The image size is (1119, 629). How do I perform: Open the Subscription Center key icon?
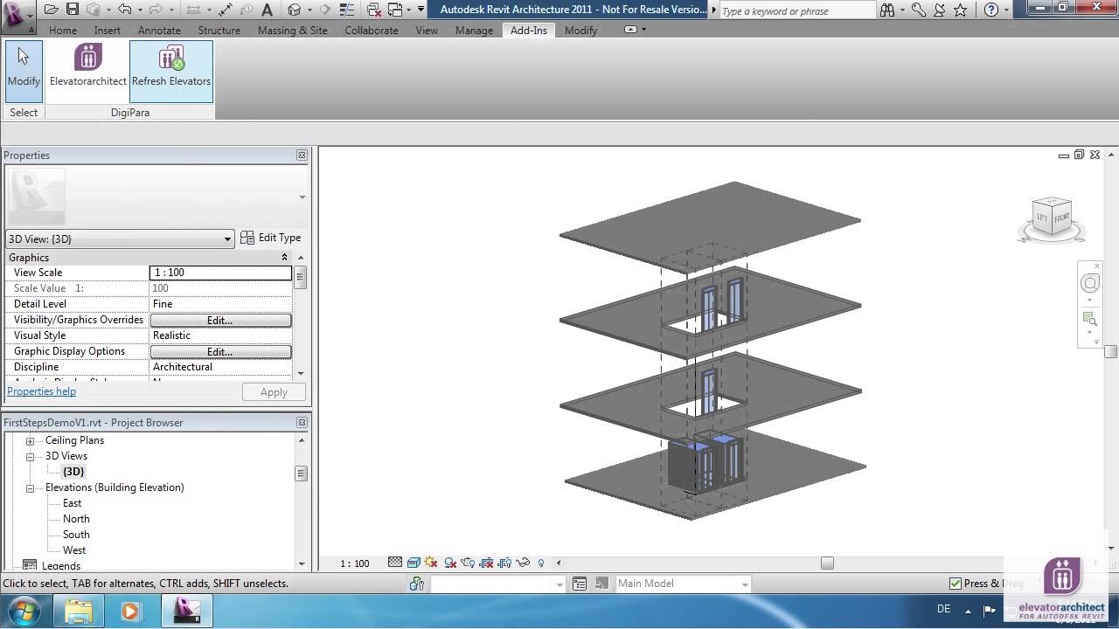tap(919, 10)
